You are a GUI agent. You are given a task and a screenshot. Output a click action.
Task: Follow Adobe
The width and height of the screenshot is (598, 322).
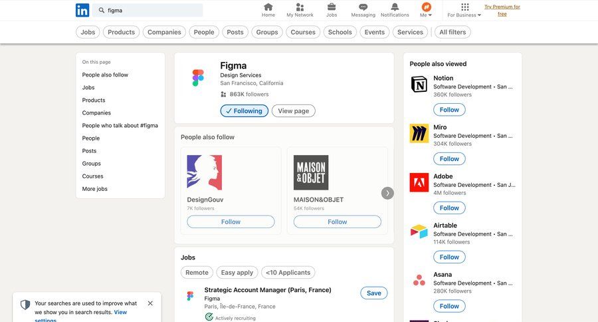pyautogui.click(x=449, y=208)
